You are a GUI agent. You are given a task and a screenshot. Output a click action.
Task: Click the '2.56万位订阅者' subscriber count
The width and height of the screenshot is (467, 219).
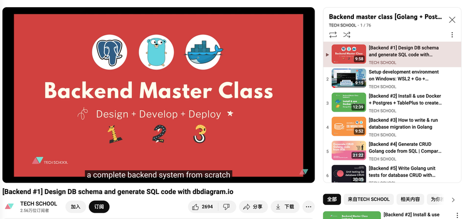coord(35,210)
